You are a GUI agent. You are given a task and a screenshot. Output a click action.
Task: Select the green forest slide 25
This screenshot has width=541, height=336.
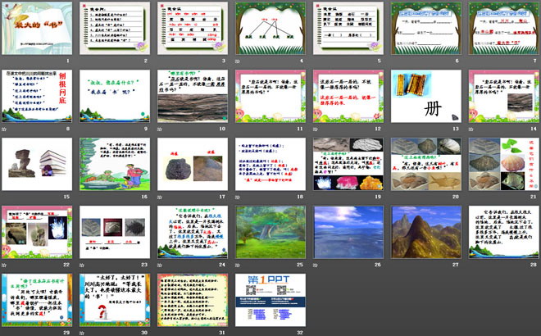coord(270,232)
